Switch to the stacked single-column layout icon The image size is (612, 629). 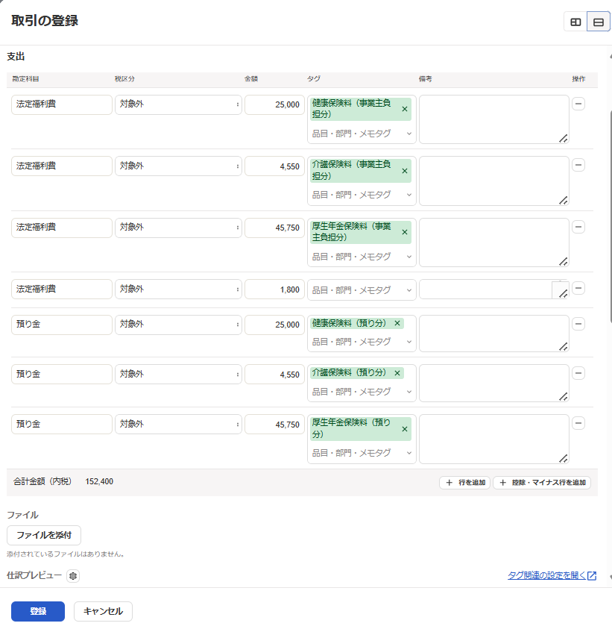coord(599,22)
